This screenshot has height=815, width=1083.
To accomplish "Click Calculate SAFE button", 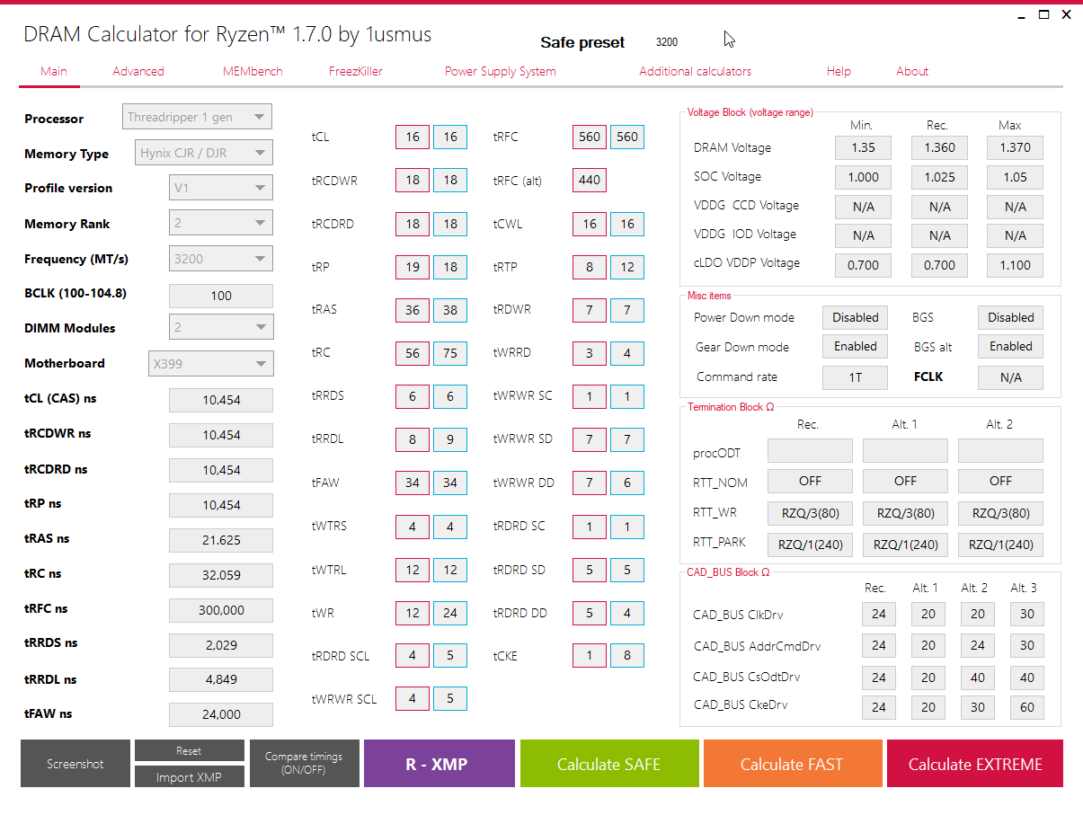I will [609, 764].
